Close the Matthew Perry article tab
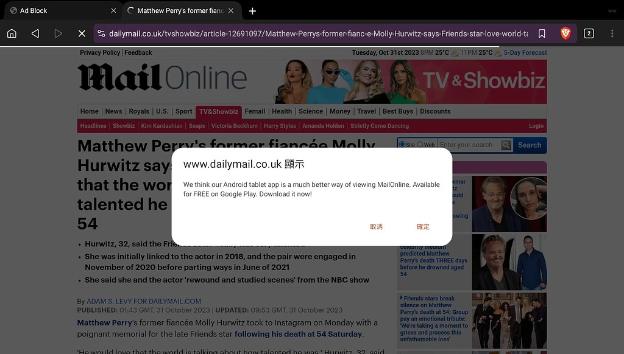The image size is (624, 354). [231, 11]
